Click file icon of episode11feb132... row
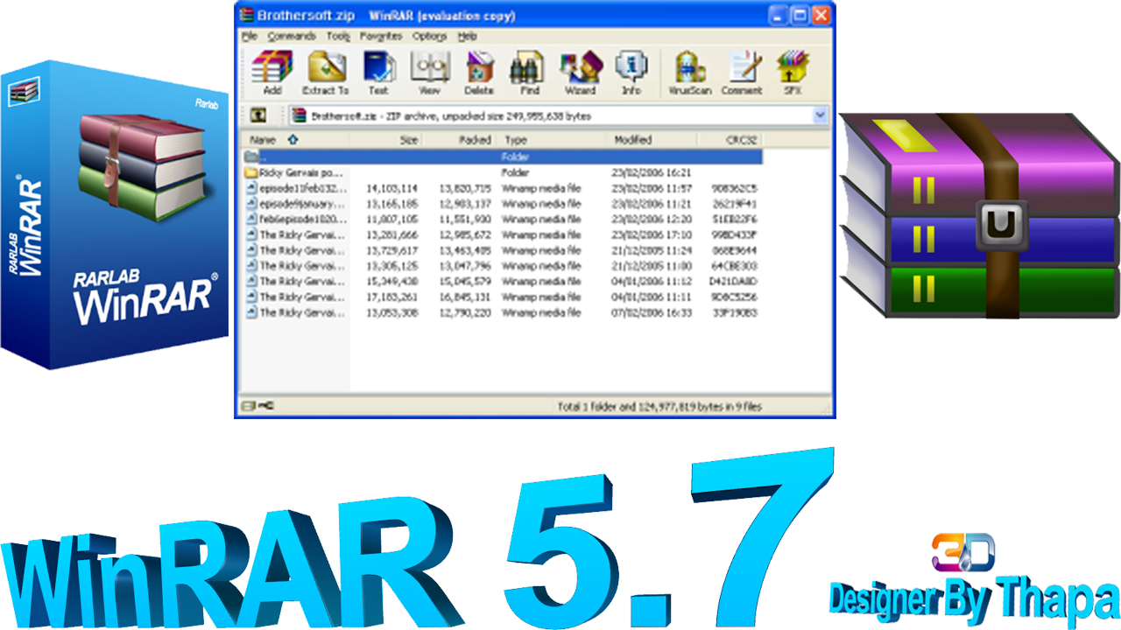Screen dimensions: 1121x630 [251, 188]
